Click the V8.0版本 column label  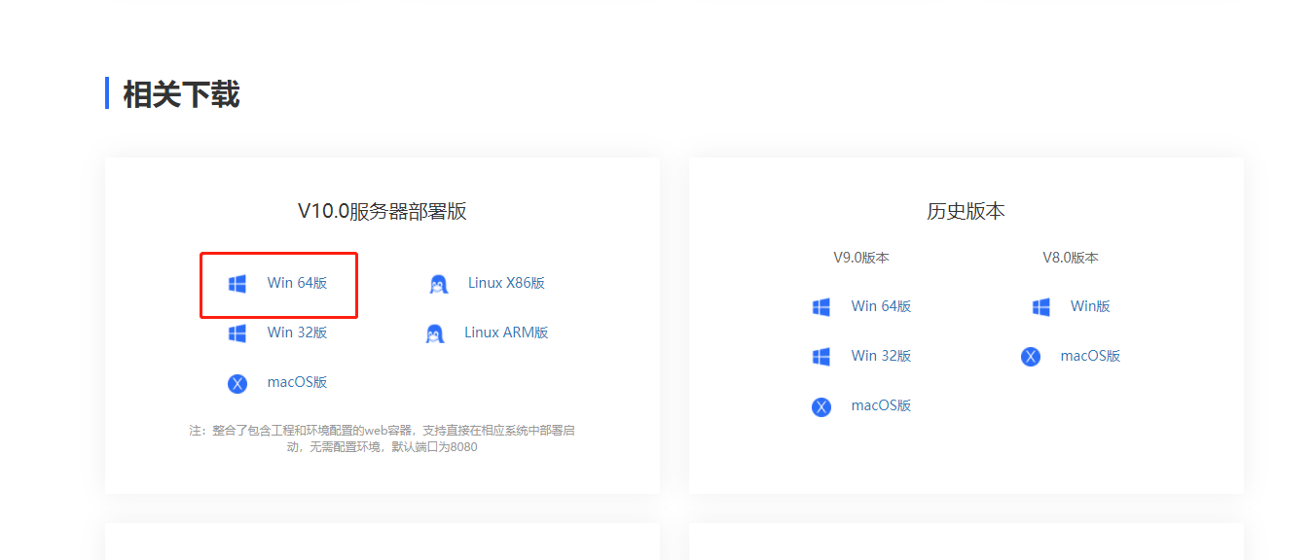[x=1071, y=258]
